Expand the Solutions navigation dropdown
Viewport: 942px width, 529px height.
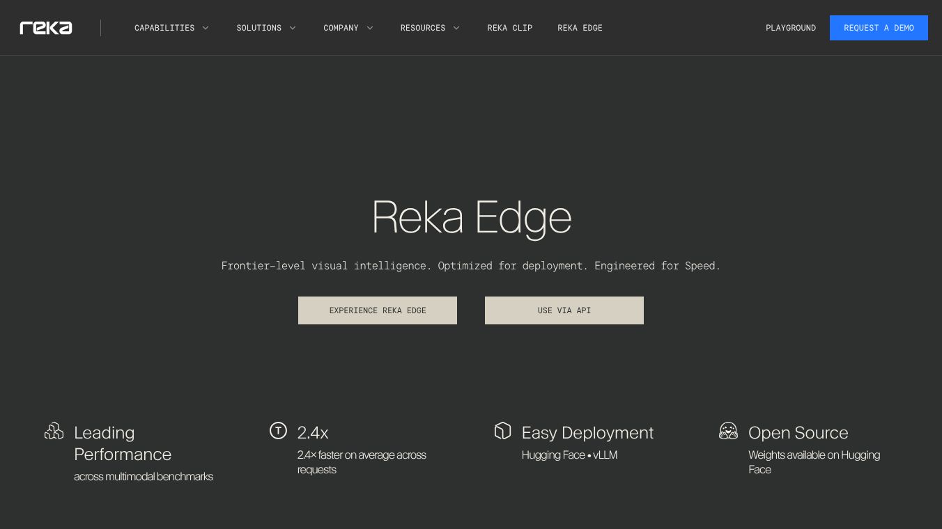[258, 28]
